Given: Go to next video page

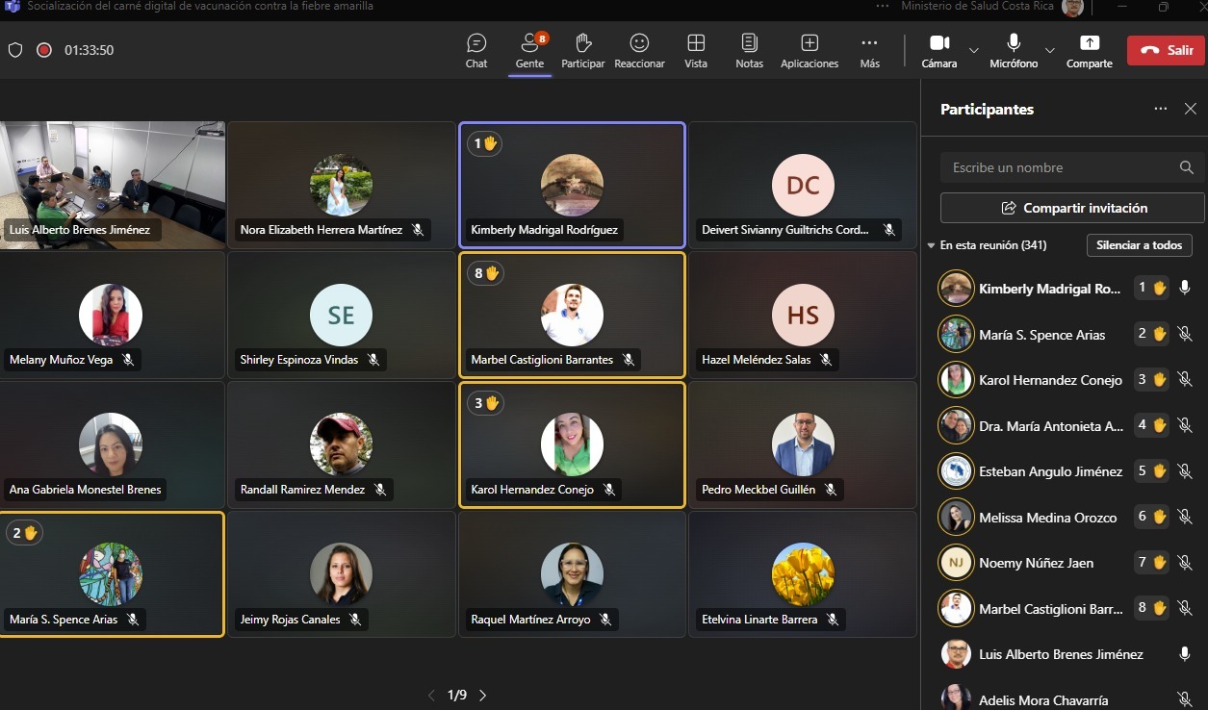Looking at the screenshot, I should (482, 695).
